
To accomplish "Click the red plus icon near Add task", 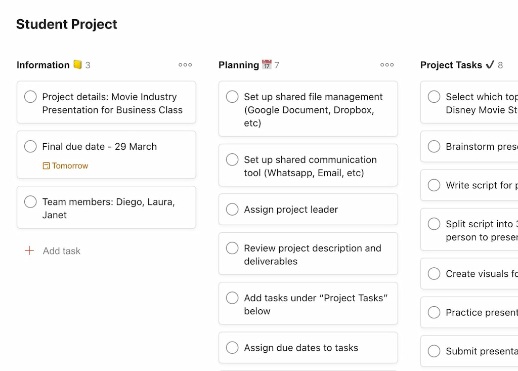I will (x=29, y=251).
